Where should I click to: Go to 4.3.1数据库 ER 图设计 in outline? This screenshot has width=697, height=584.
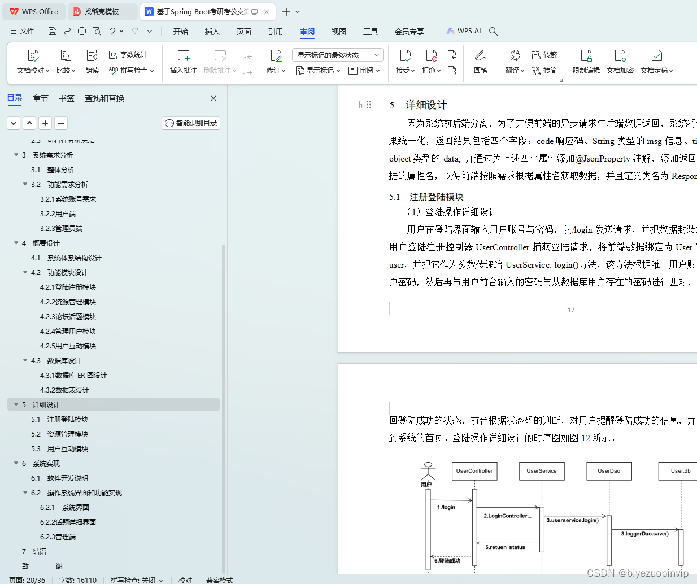pos(73,375)
